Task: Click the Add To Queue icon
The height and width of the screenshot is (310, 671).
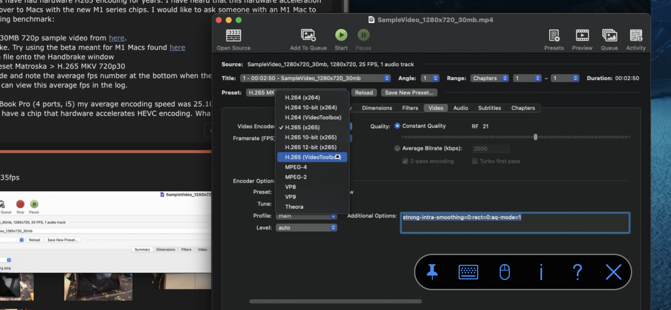Action: pyautogui.click(x=308, y=35)
